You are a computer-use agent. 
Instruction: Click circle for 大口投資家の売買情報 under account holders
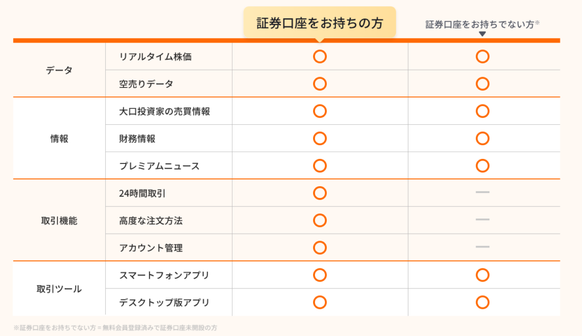point(320,111)
